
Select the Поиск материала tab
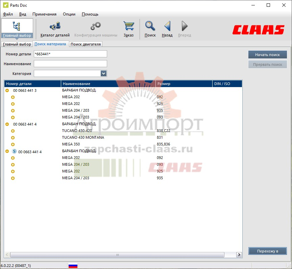[x=50, y=44]
